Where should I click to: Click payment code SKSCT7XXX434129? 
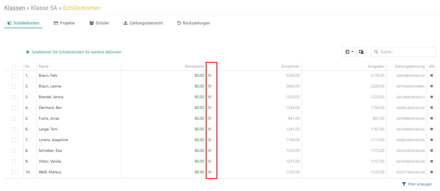coord(410,172)
